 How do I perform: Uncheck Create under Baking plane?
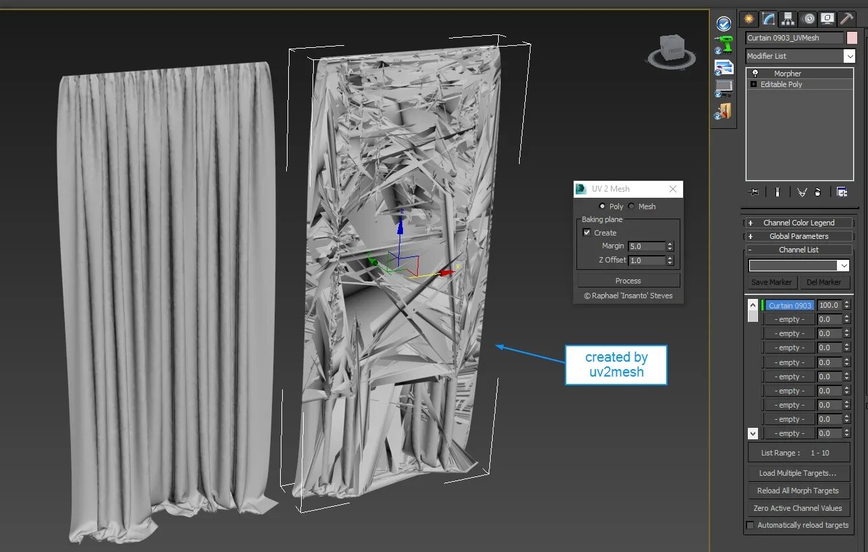(x=587, y=232)
